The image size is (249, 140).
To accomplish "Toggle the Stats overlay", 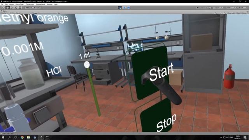I will tap(238, 13).
